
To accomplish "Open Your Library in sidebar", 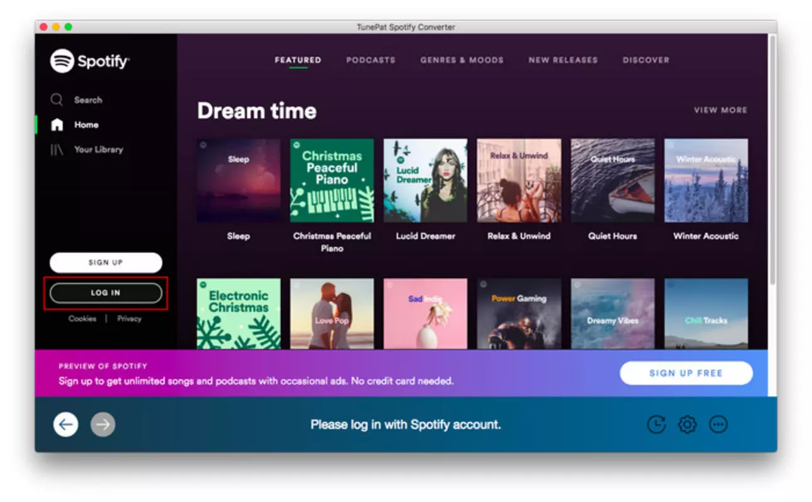I will coord(87,149).
